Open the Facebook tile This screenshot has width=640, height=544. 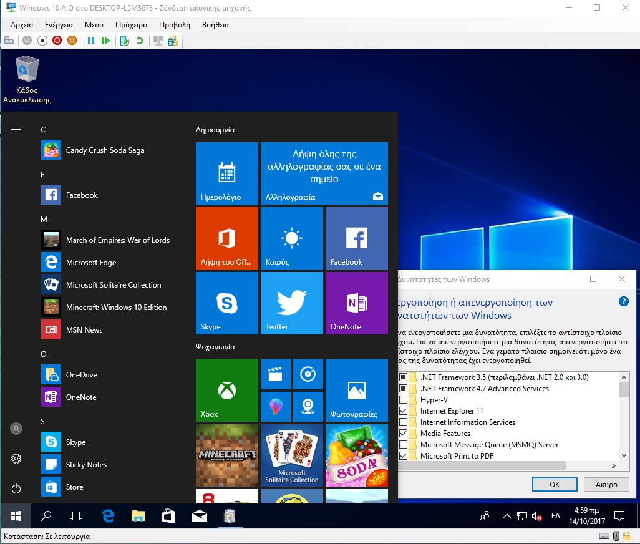coord(357,238)
